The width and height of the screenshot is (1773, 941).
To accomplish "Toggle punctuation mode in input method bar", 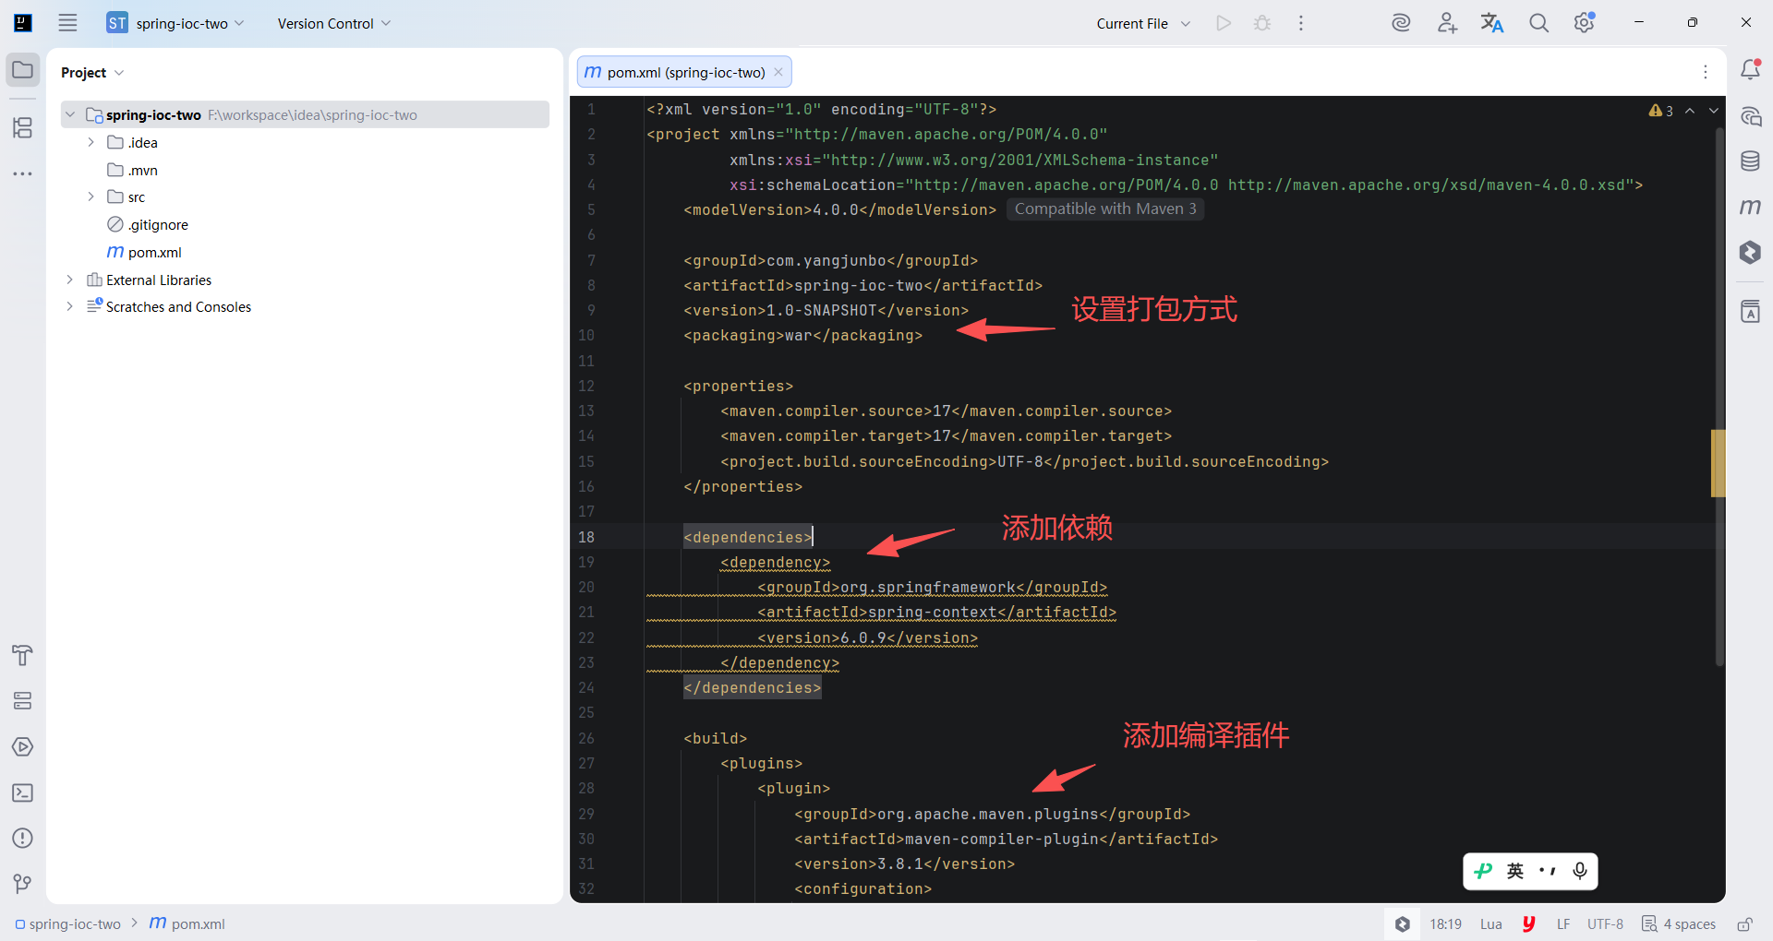I will (x=1548, y=871).
